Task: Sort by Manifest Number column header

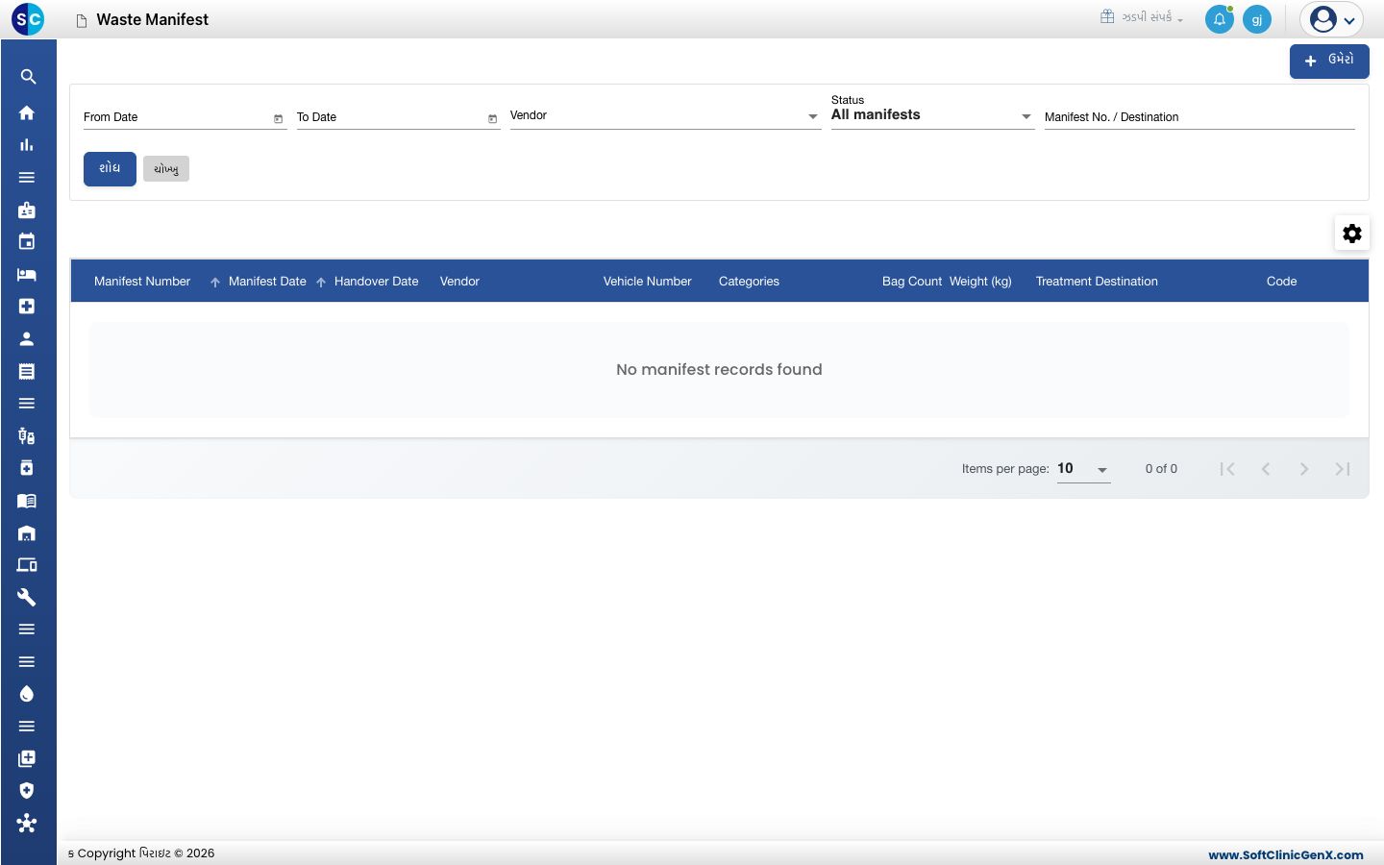Action: (x=142, y=282)
